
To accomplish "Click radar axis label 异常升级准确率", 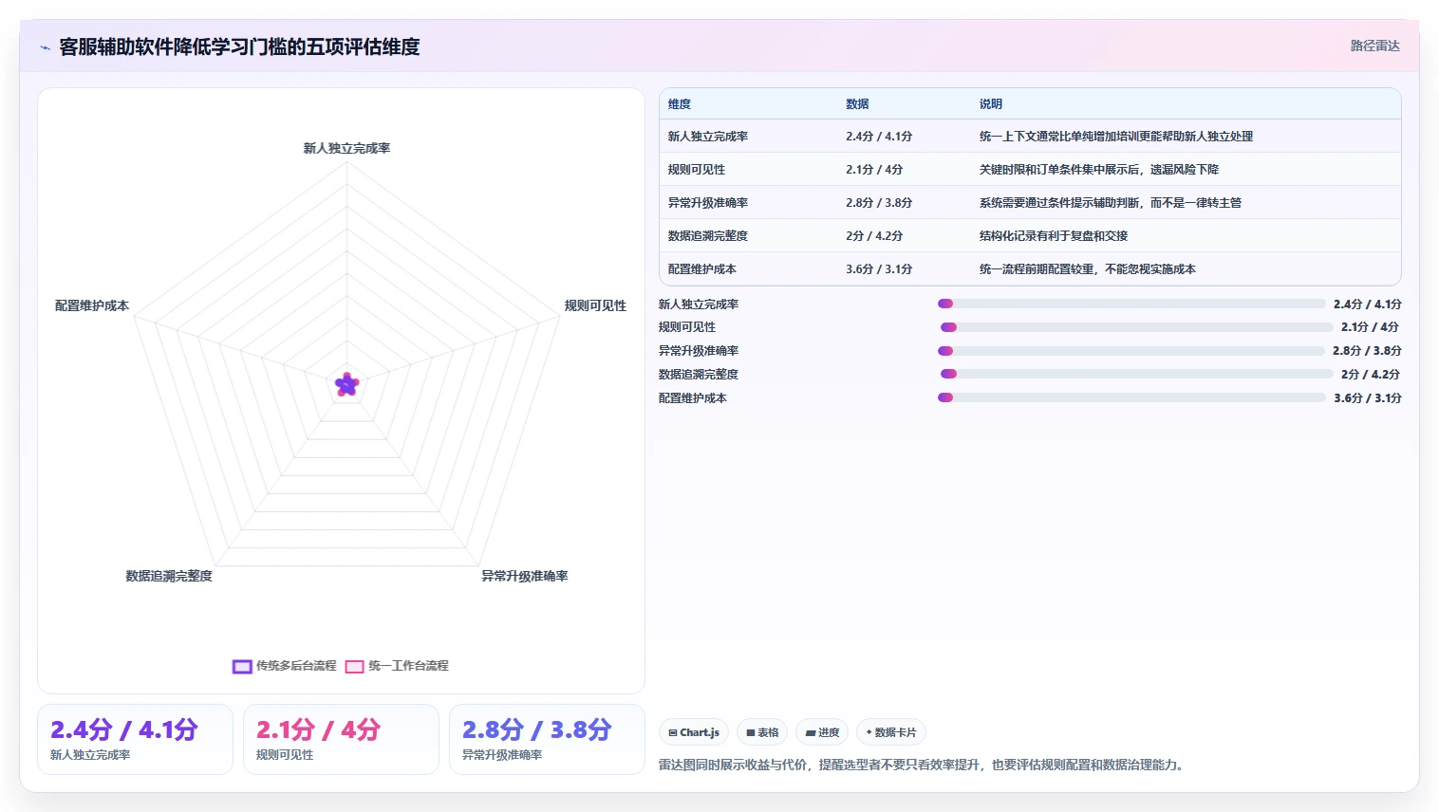I will (525, 576).
